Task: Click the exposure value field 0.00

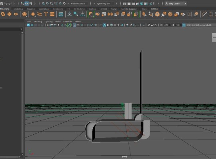Action: (166, 25)
